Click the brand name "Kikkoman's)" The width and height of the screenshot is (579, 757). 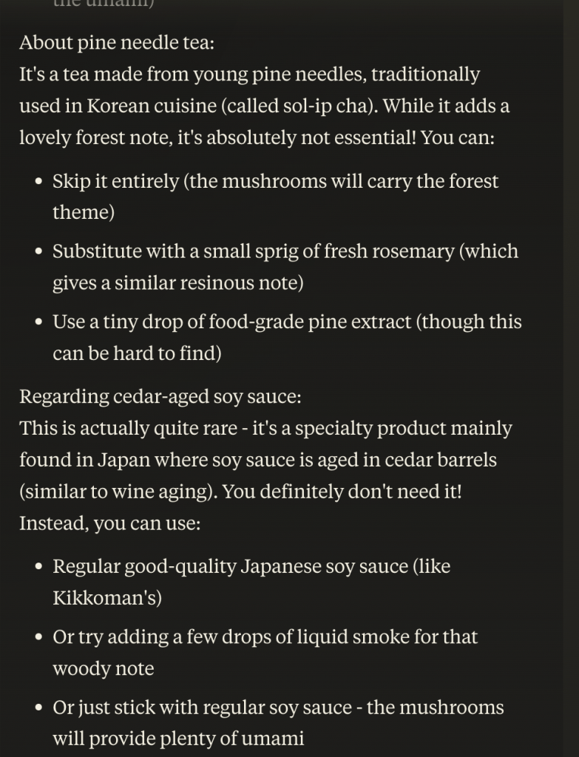pos(107,598)
